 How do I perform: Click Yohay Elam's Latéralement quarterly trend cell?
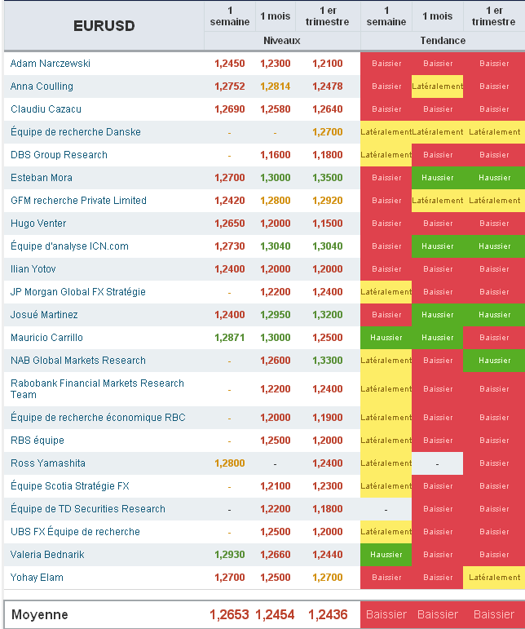pyautogui.click(x=494, y=578)
